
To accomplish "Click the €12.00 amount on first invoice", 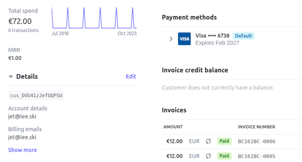I will click(174, 141).
